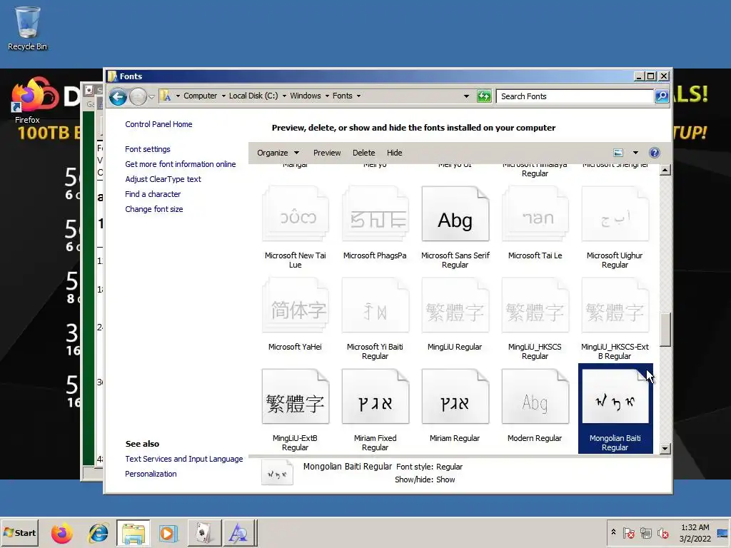The width and height of the screenshot is (731, 548).
Task: Select the MingLiU Regular font icon
Action: pos(455,305)
